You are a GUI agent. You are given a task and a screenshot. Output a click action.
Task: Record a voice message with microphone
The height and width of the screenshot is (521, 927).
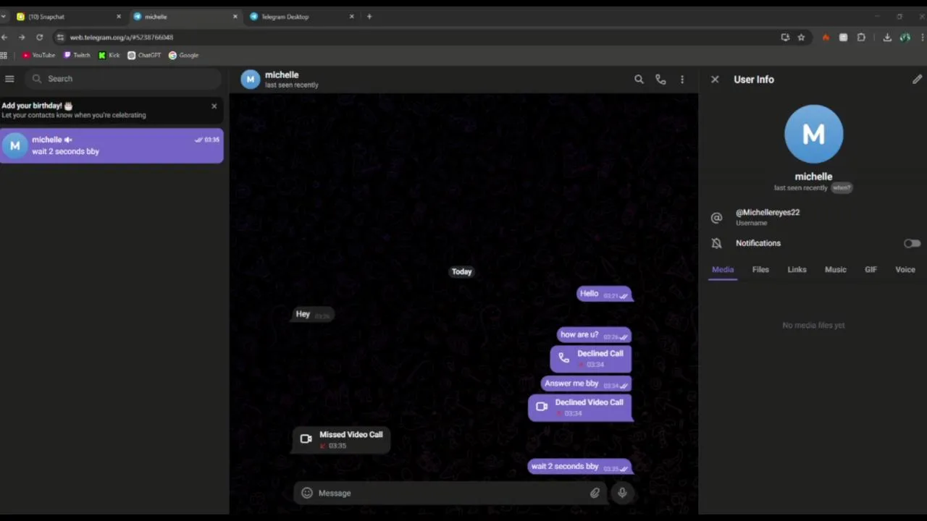click(x=622, y=493)
